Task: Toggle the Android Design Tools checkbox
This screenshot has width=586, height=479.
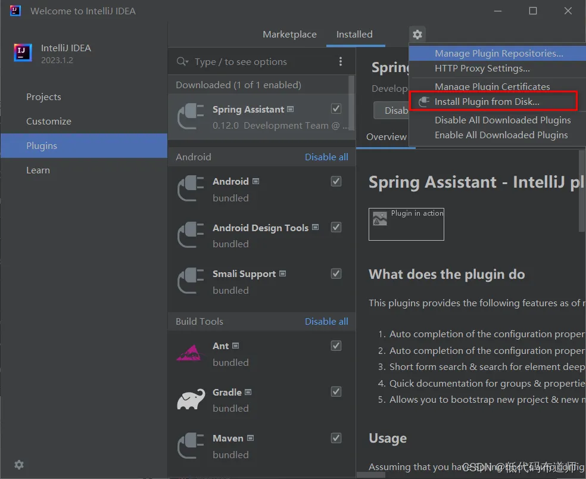Action: coord(336,228)
